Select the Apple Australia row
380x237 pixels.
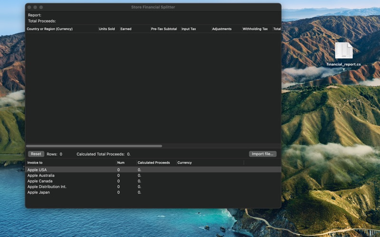pos(153,175)
